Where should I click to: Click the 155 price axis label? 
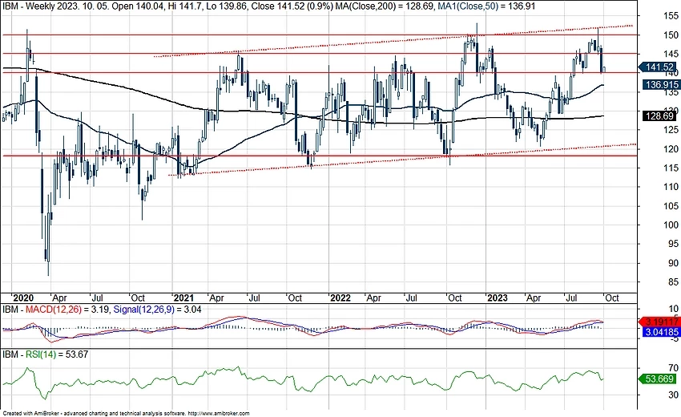point(671,16)
